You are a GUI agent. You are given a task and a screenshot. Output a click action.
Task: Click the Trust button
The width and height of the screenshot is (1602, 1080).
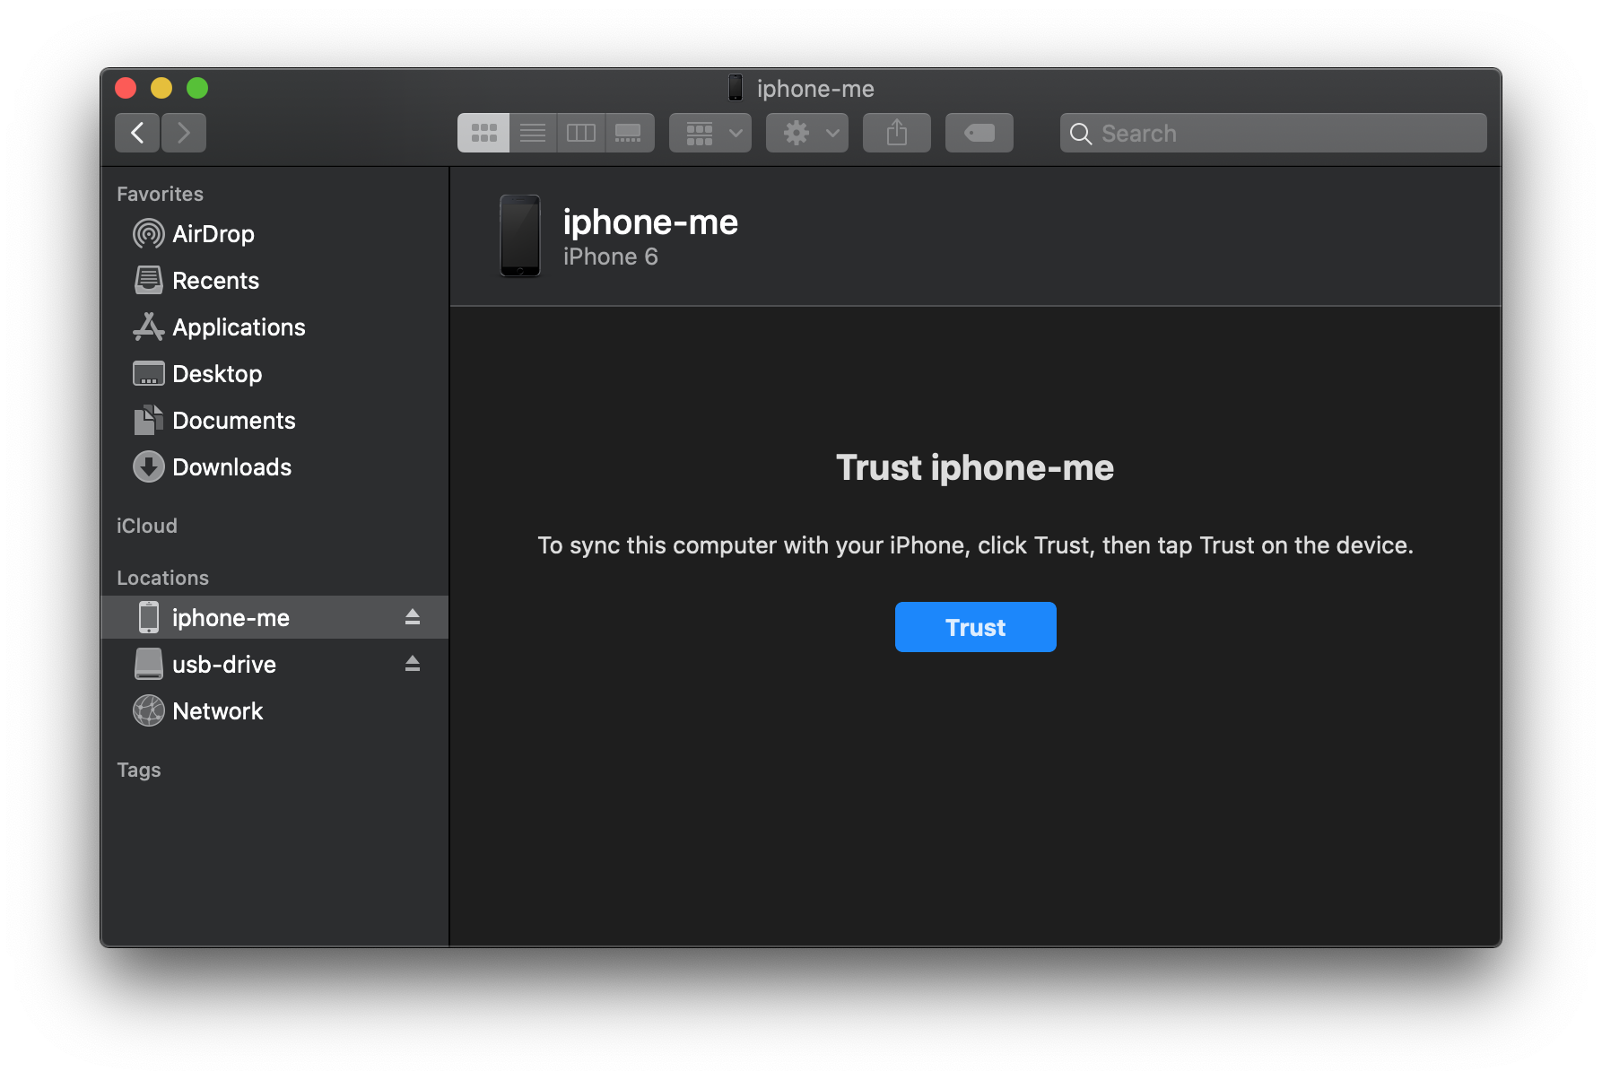(975, 627)
